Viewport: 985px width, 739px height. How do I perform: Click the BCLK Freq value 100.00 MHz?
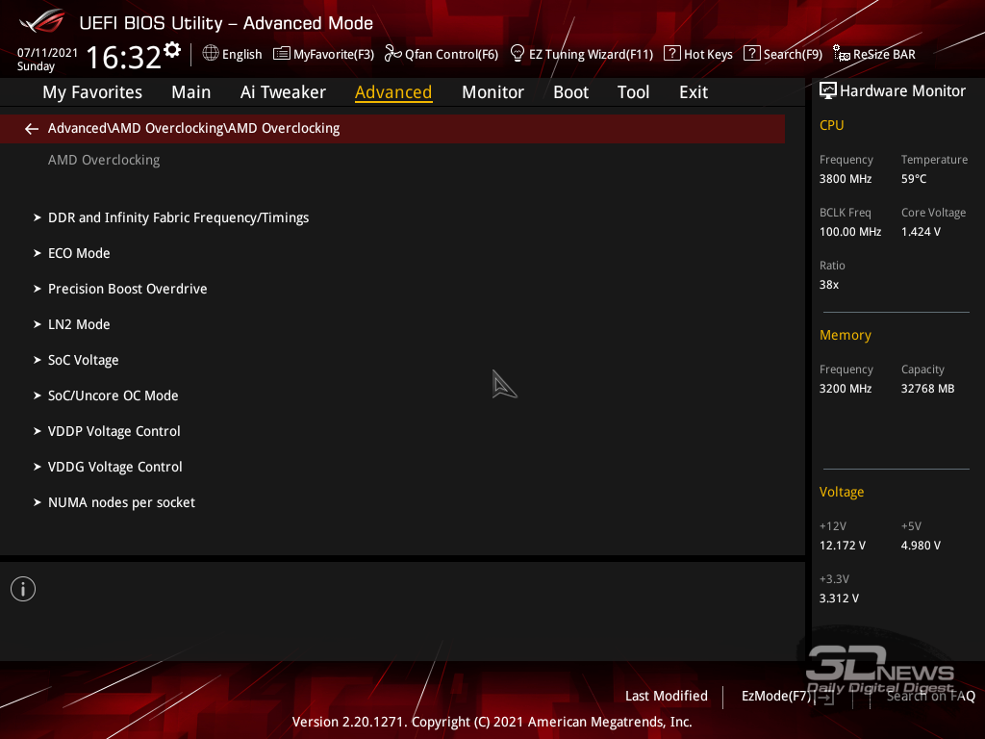(850, 231)
